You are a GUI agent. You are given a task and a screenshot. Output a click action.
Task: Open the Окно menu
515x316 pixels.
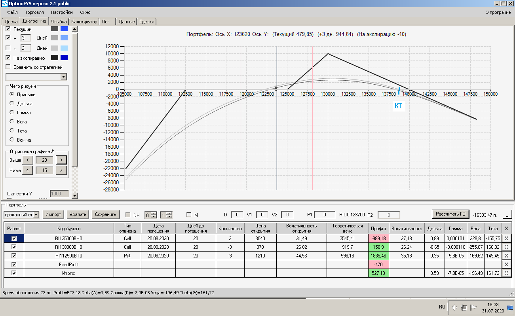85,12
